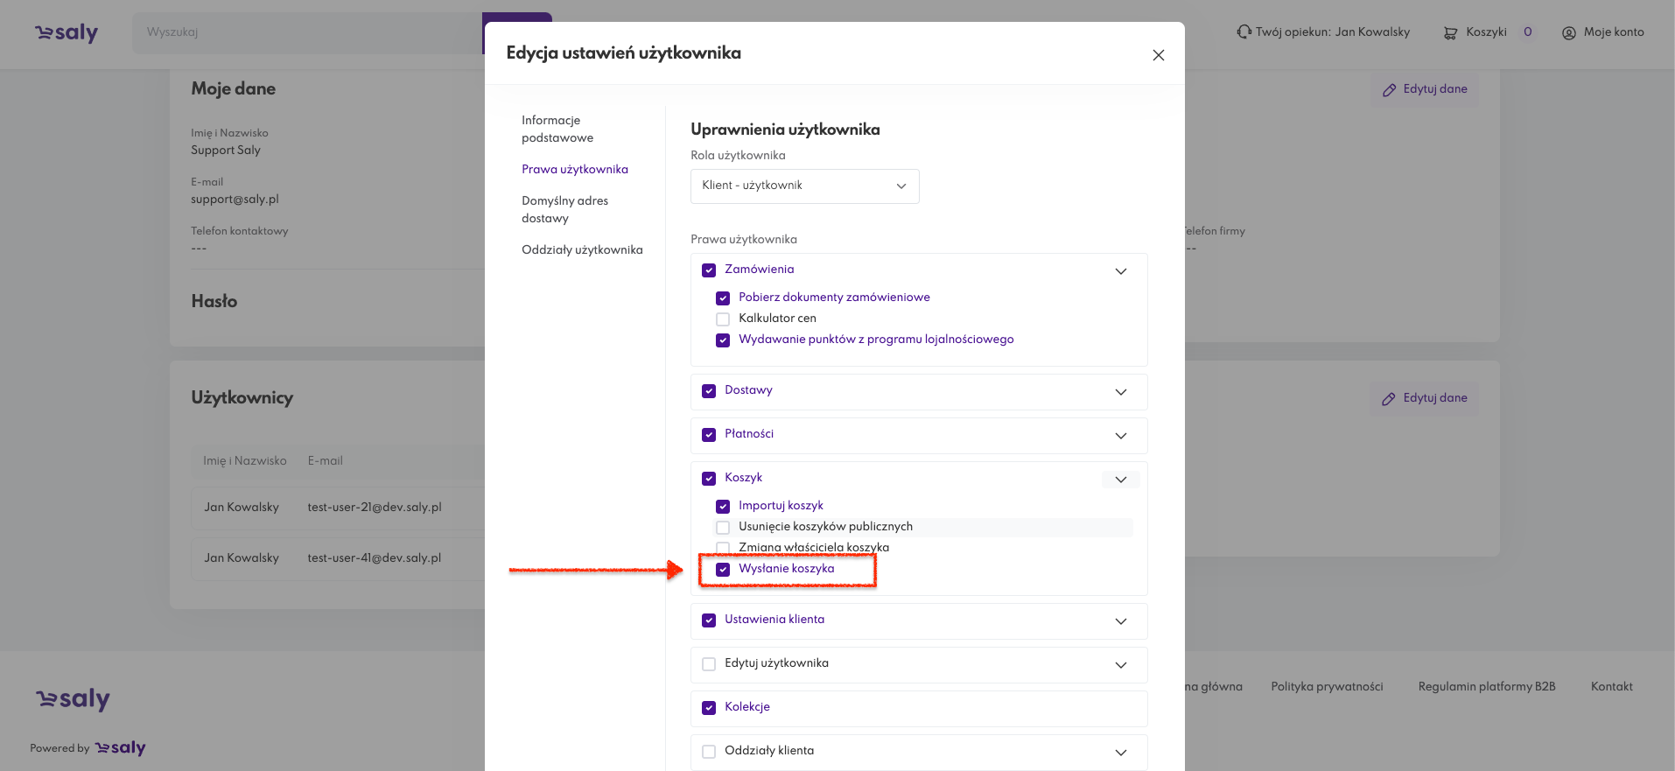Click the Wyszukaj search field

[306, 32]
